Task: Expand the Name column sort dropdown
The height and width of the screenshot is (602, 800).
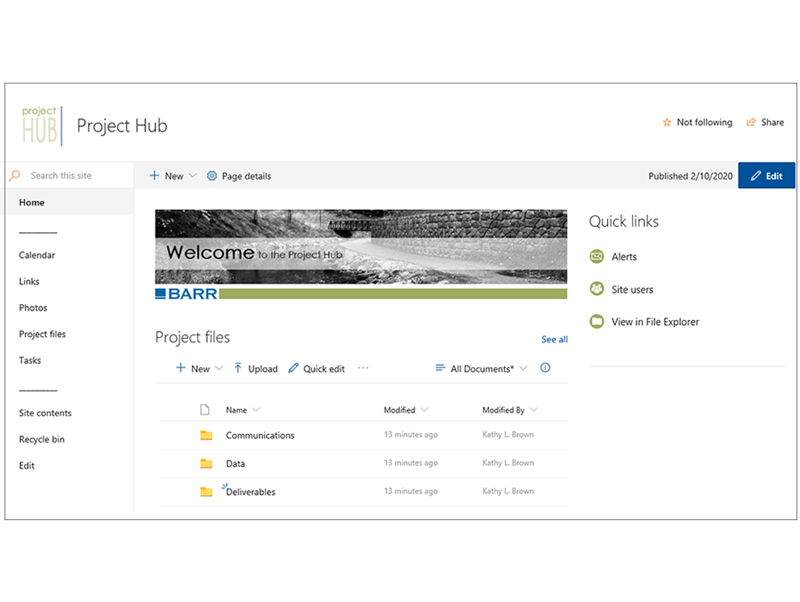Action: click(256, 410)
